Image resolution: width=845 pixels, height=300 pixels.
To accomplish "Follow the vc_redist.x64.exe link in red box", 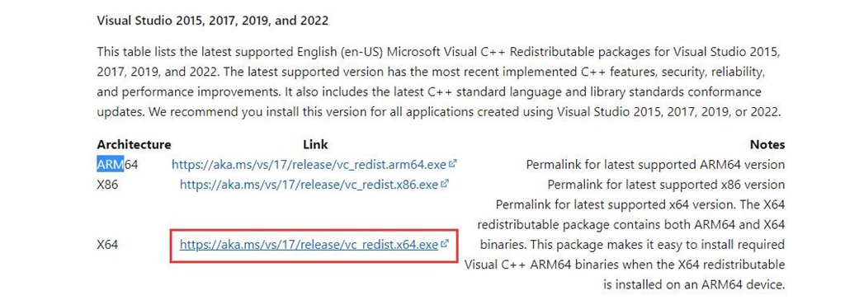I will pos(309,245).
